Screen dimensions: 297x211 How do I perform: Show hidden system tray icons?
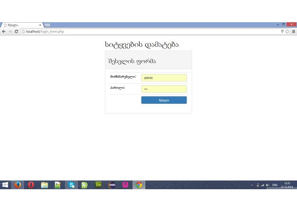[x=252, y=185]
